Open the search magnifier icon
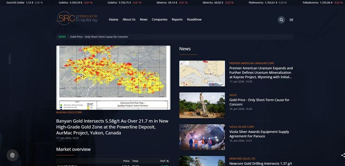The image size is (345, 166). (281, 20)
